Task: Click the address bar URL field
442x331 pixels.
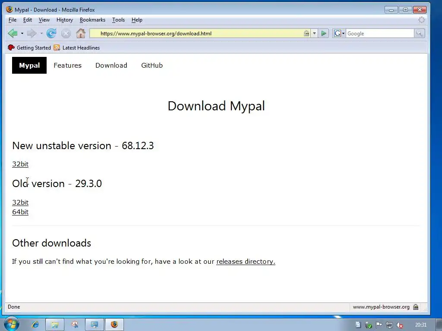Action: [x=201, y=34]
